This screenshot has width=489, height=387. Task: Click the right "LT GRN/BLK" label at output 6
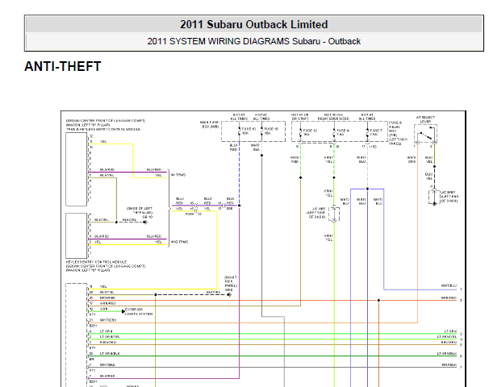pyautogui.click(x=447, y=353)
